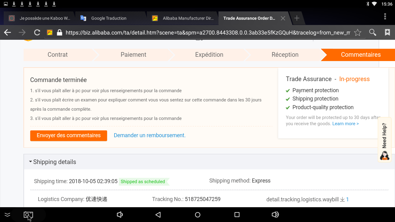Click the browser forward arrow
The image size is (395, 222).
point(22,32)
